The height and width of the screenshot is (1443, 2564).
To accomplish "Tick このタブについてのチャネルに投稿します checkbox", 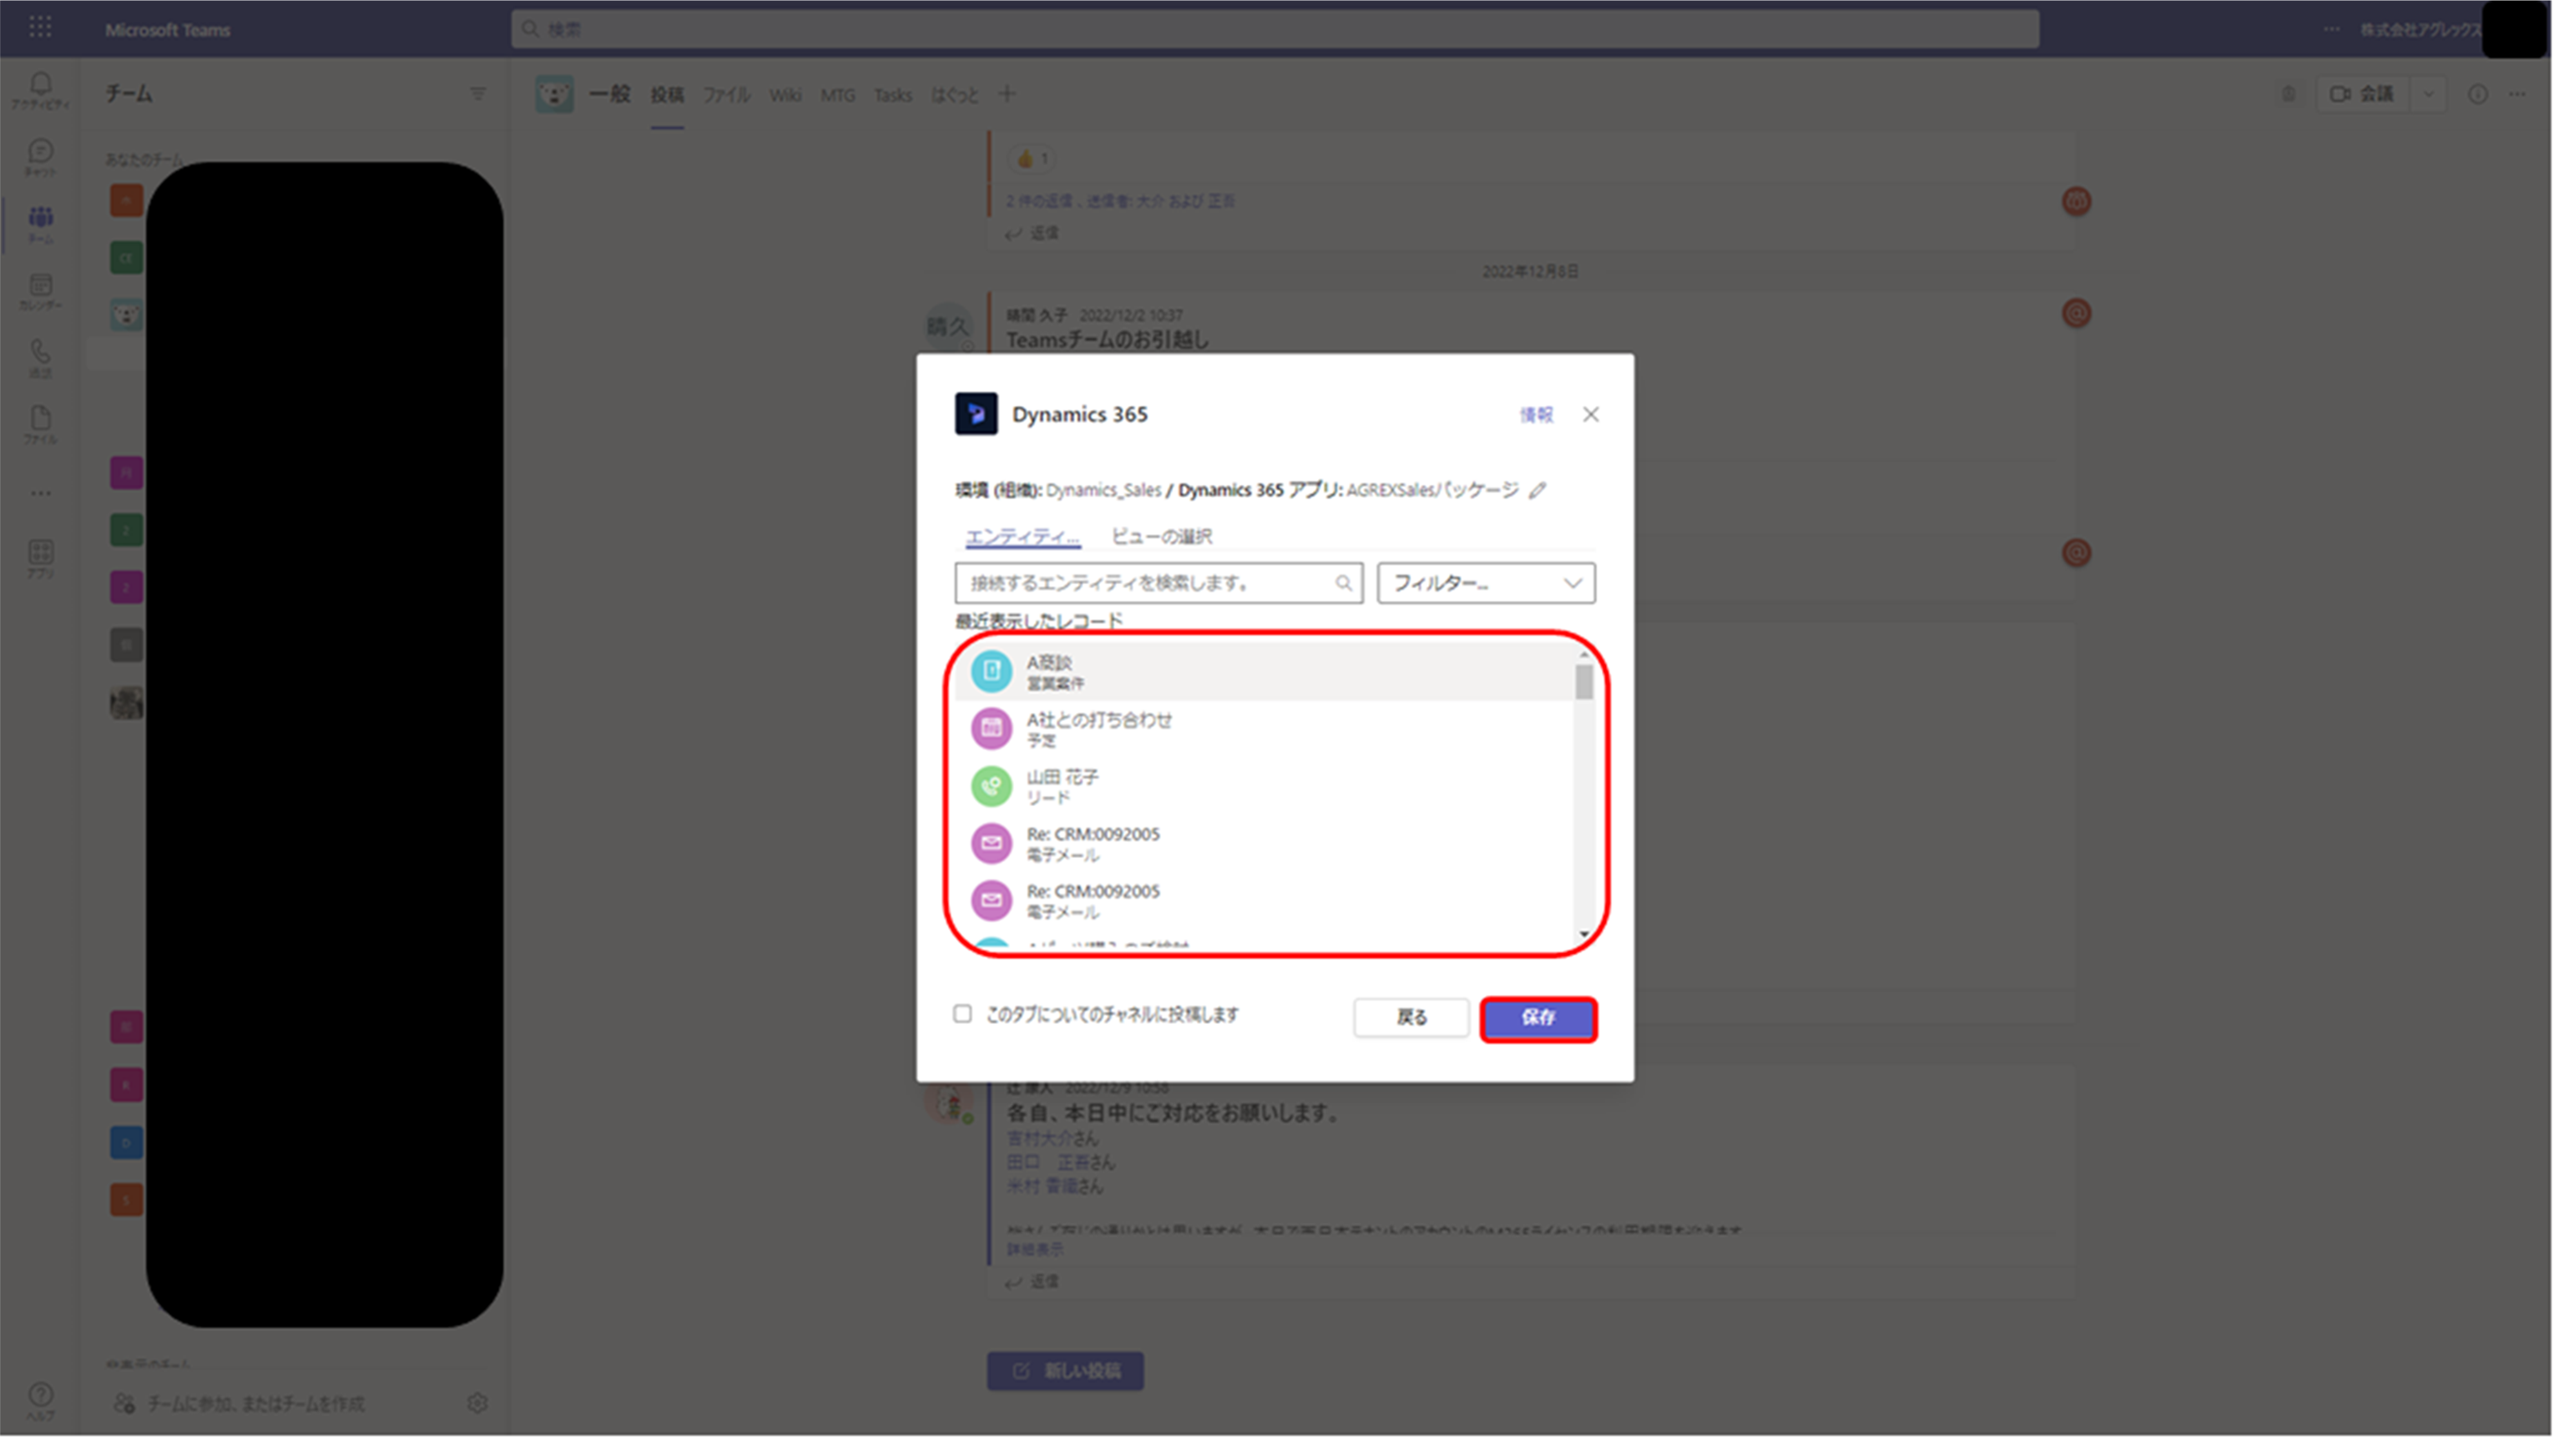I will pyautogui.click(x=962, y=1014).
